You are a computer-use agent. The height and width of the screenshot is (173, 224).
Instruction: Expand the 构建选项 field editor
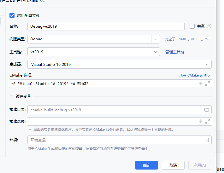[x=207, y=121]
